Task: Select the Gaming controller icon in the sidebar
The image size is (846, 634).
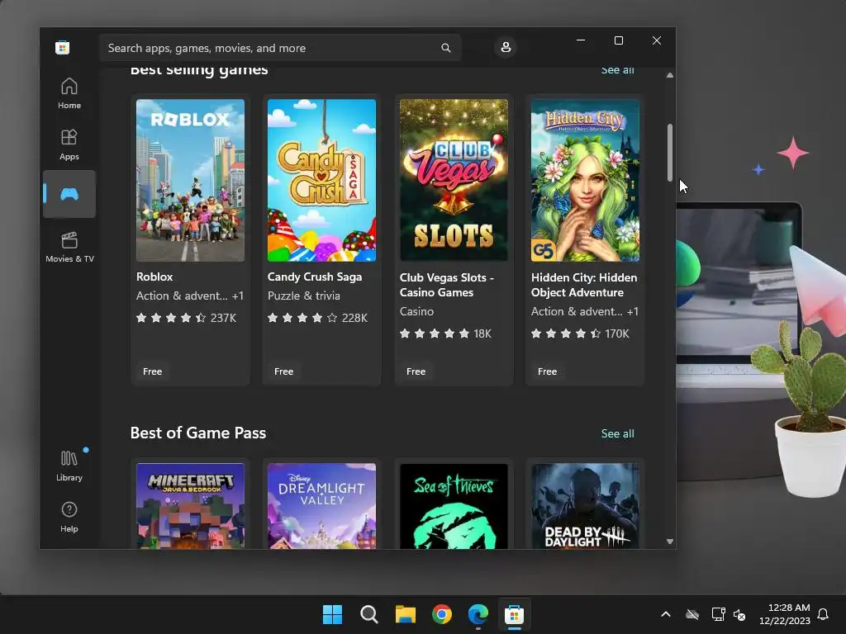Action: 69,194
